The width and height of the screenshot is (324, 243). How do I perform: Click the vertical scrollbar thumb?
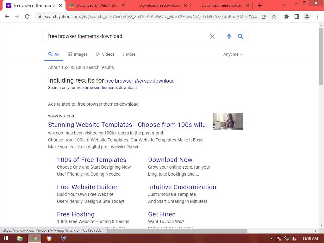(x=321, y=56)
